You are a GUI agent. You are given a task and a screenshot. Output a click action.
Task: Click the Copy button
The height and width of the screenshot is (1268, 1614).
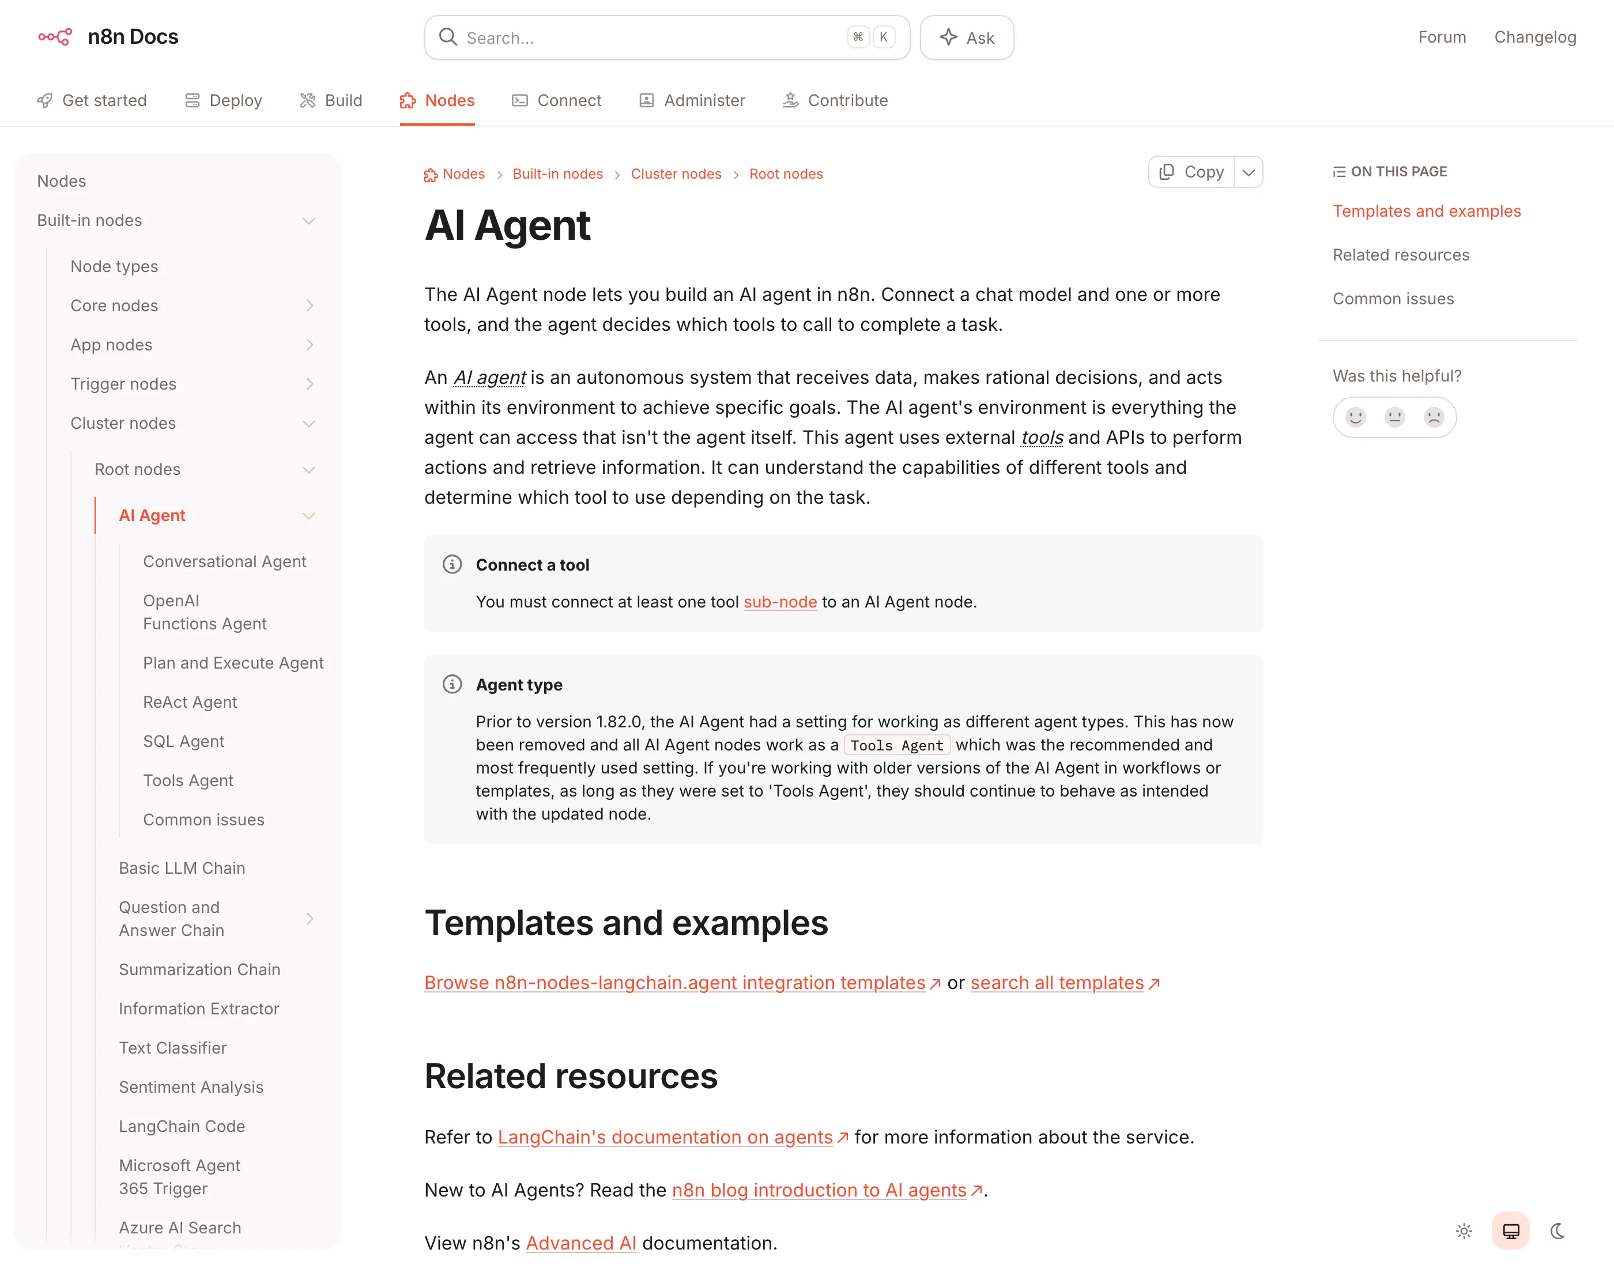(1191, 172)
